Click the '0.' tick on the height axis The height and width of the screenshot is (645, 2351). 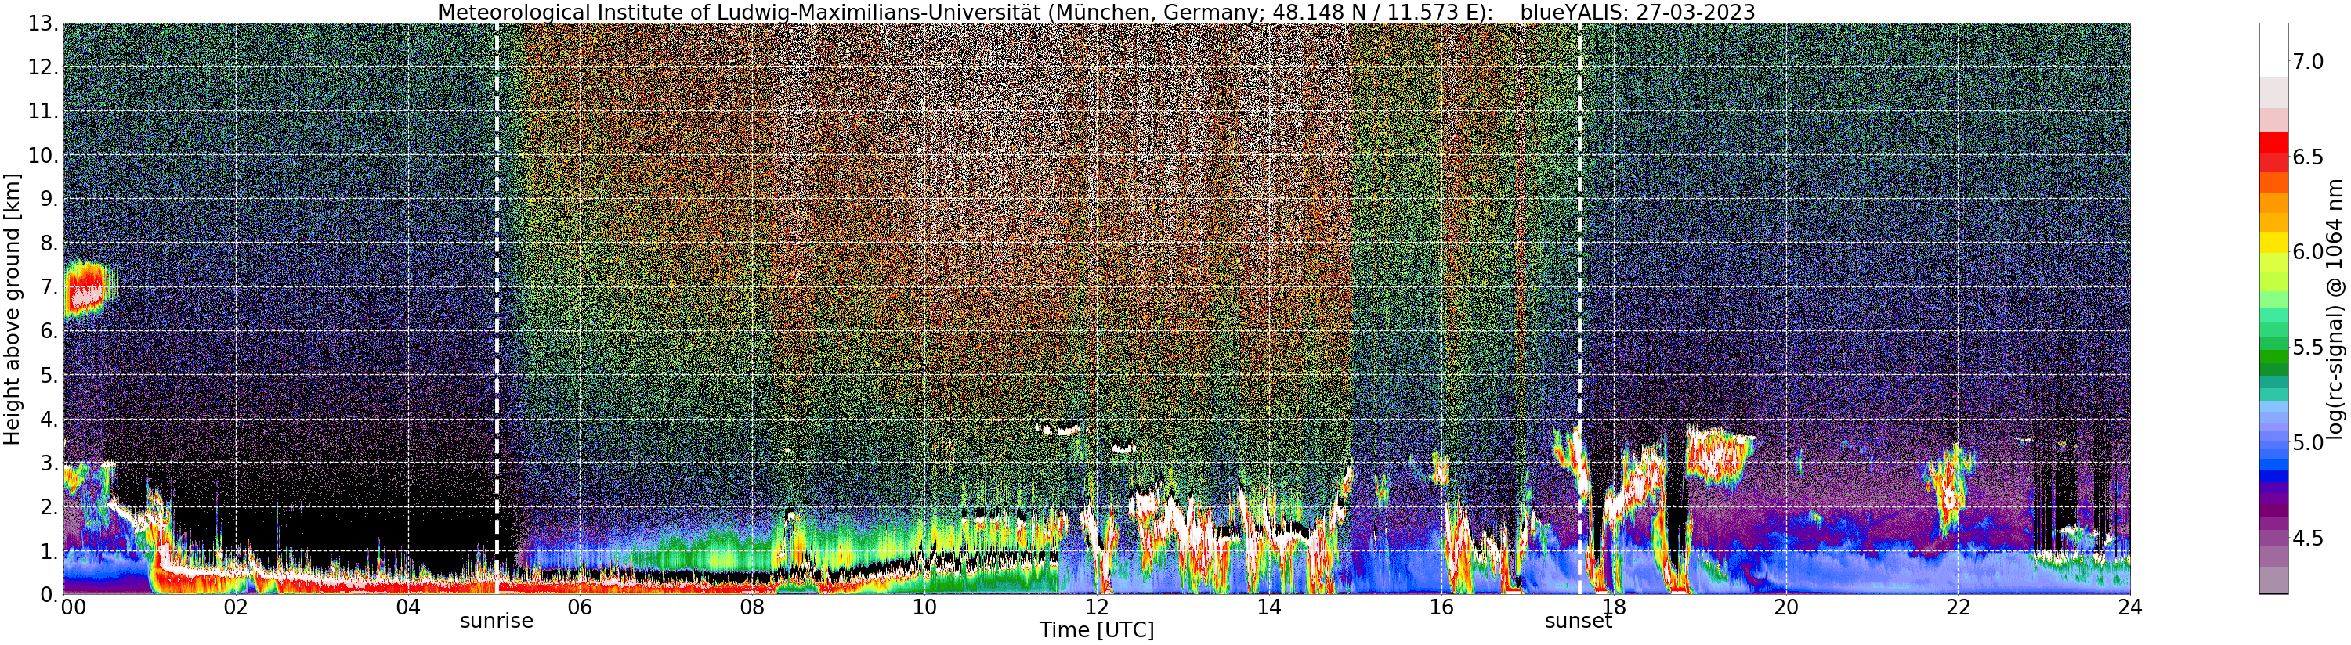pyautogui.click(x=49, y=593)
